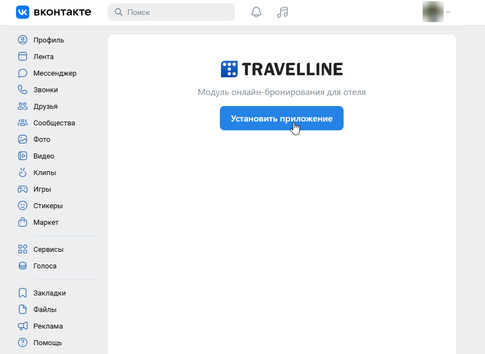
Task: Open the Профиль menu item
Action: pyautogui.click(x=49, y=40)
